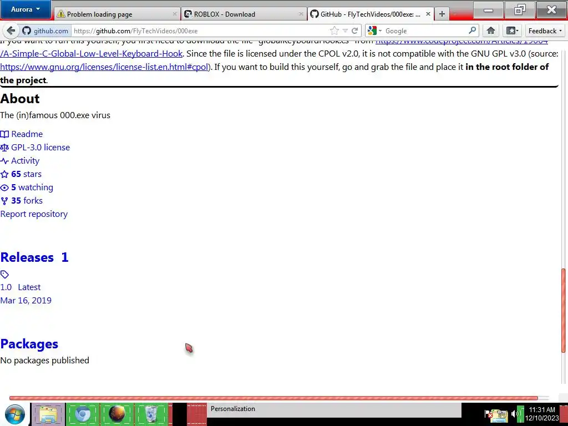The height and width of the screenshot is (426, 568).
Task: Select the "No packages published" text
Action: (44, 361)
